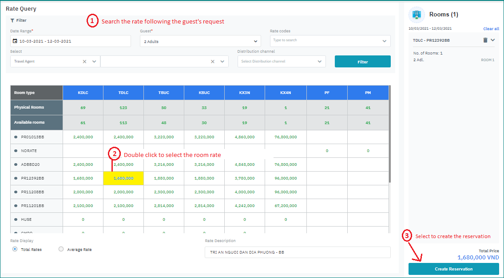The width and height of the screenshot is (504, 278).
Task: Delete the TDLC - PR12392BB room entry
Action: tap(485, 40)
